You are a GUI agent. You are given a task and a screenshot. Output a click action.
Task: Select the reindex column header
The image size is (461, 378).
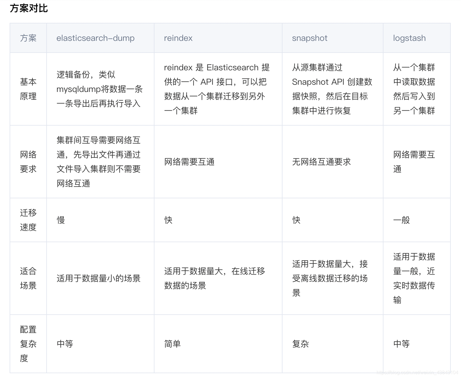(218, 38)
